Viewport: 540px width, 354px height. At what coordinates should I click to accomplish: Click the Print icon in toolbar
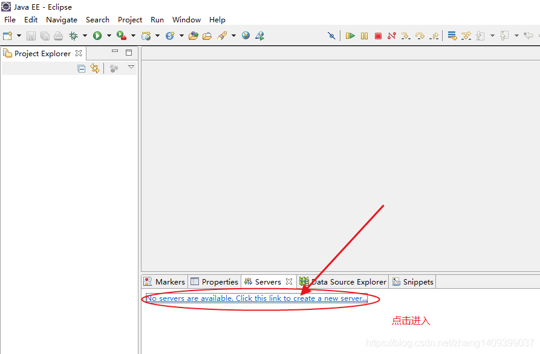[59, 36]
